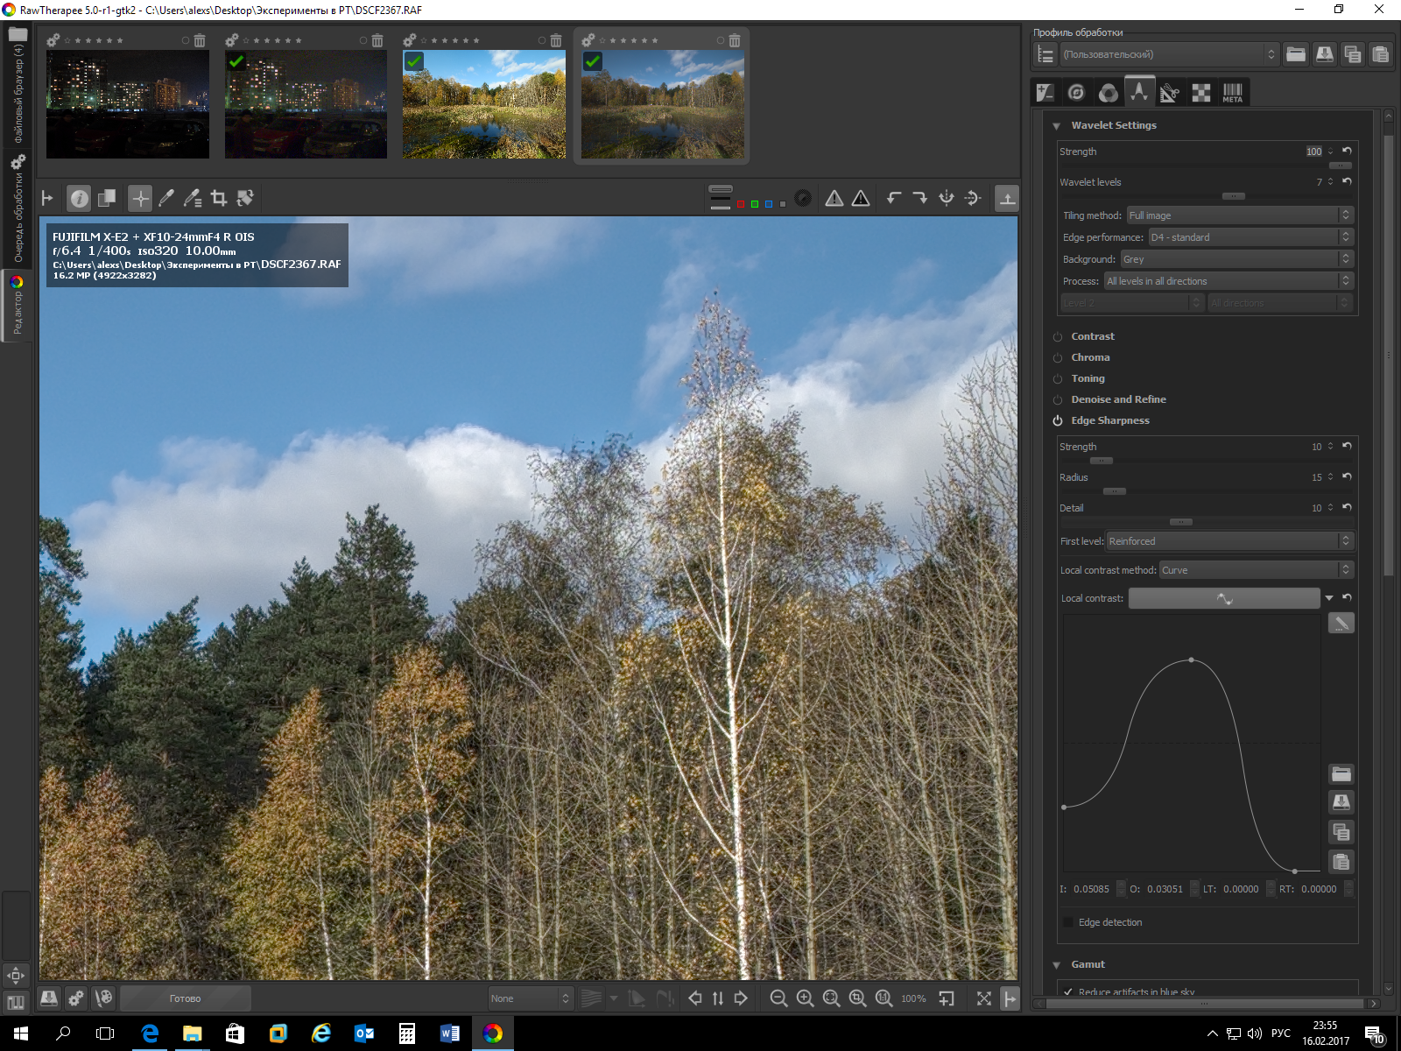Select the crop tool
The width and height of the screenshot is (1401, 1051).
click(219, 199)
